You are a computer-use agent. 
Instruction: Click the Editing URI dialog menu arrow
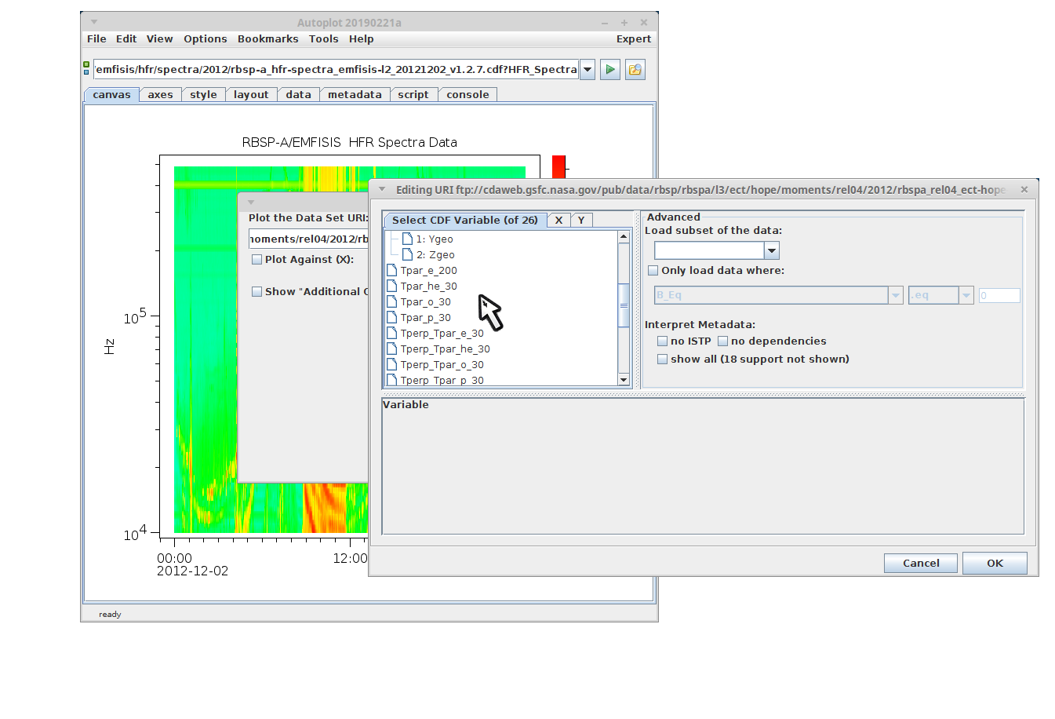point(382,189)
